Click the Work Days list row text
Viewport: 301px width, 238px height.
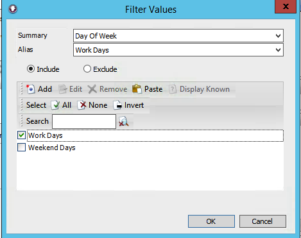pos(46,135)
